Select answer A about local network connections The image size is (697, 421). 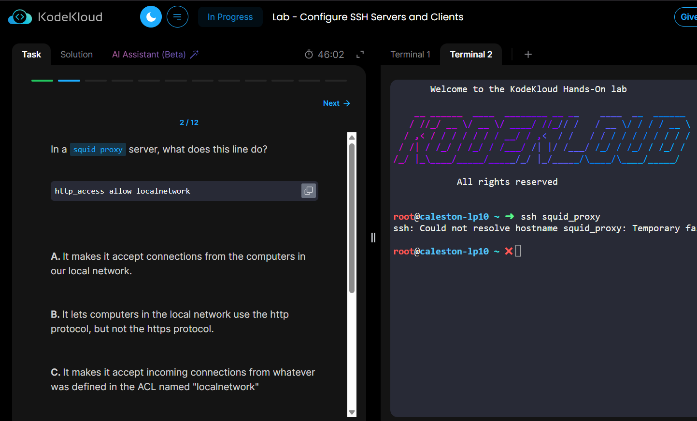click(178, 264)
